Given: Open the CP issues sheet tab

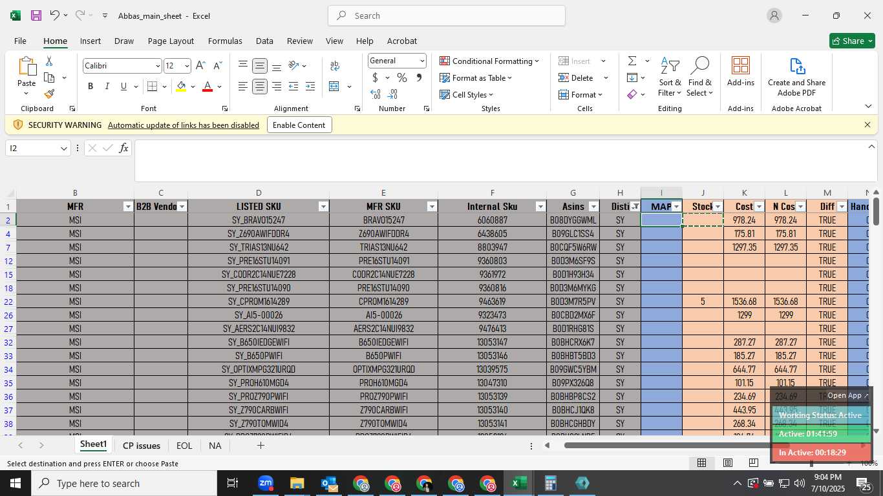Looking at the screenshot, I should pos(142,446).
